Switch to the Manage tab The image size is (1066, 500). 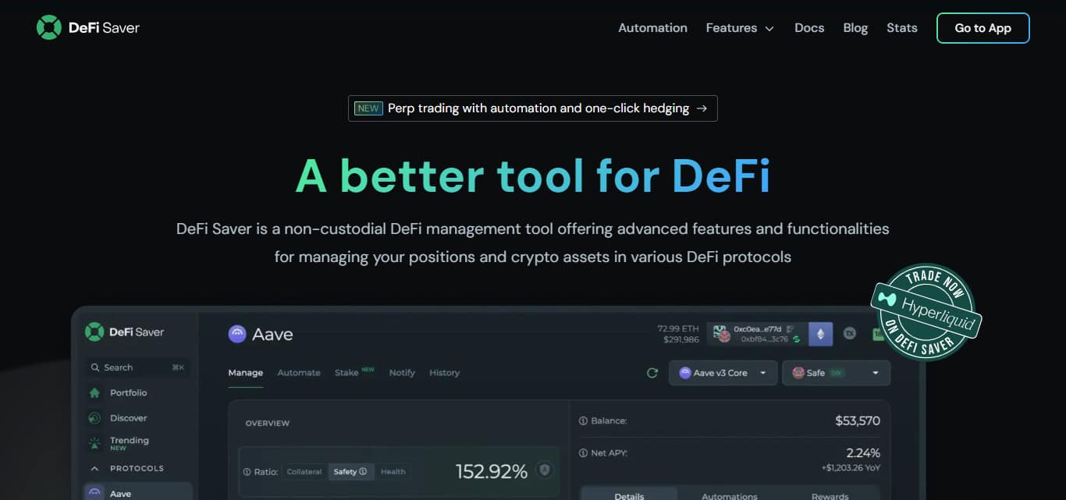click(245, 373)
